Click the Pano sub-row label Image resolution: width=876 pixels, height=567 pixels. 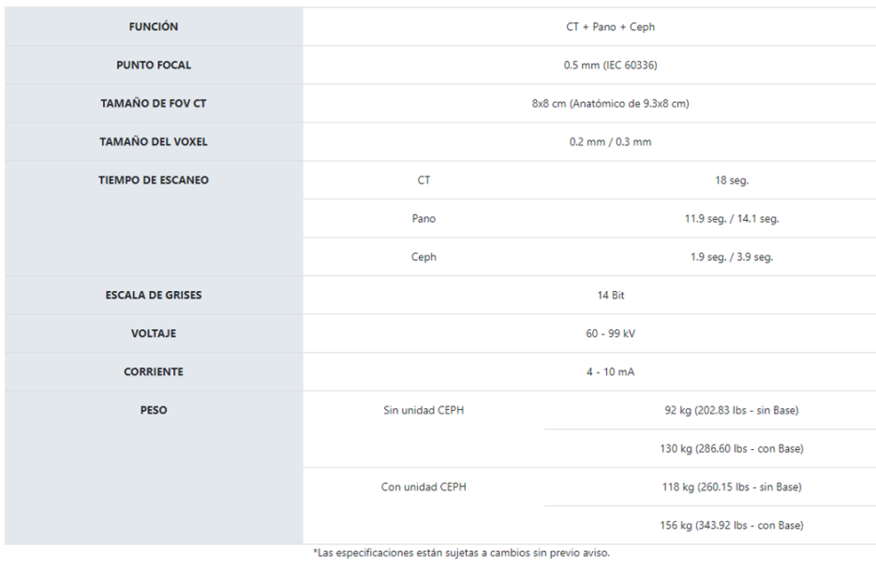(x=423, y=219)
